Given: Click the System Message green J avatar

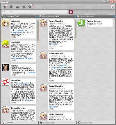Looking at the screenshot, I should pos(81,23).
